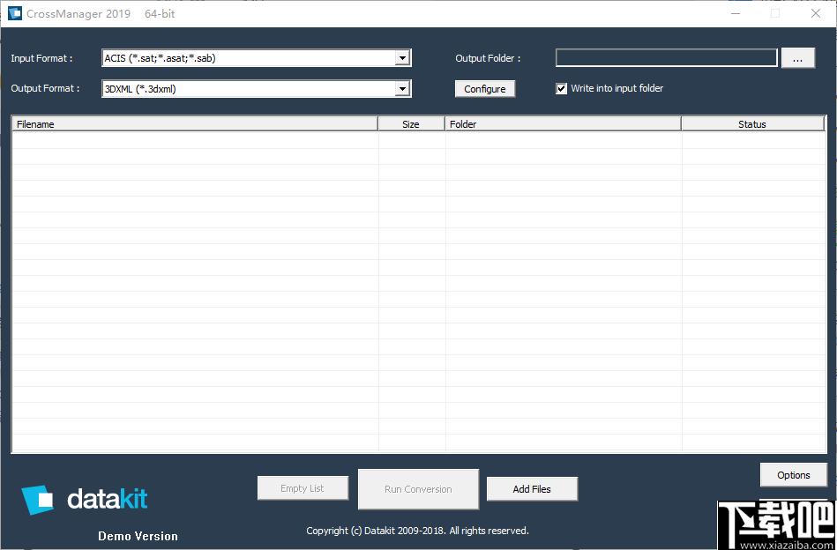Click the Empty List button

[303, 488]
